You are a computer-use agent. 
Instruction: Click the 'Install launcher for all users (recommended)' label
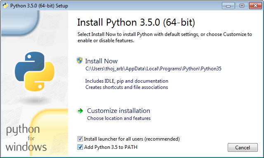click(132, 139)
